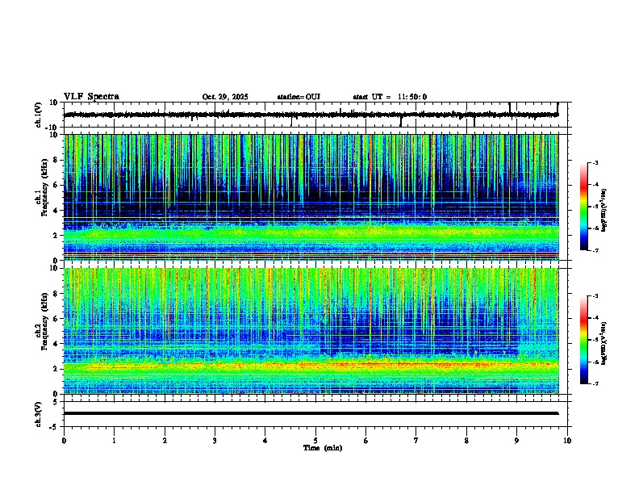Screen dimensions: 639x494
Task: Click the "3" tick on the time axis
Action: pyautogui.click(x=215, y=441)
